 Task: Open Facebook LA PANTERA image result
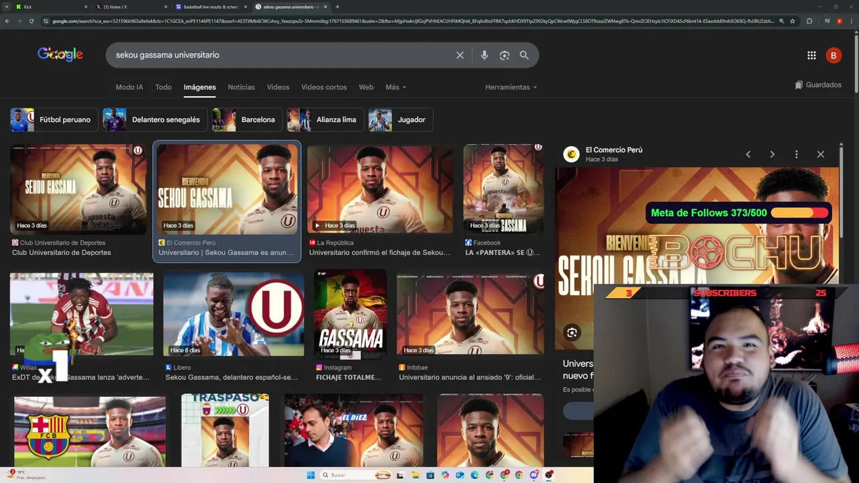[503, 189]
